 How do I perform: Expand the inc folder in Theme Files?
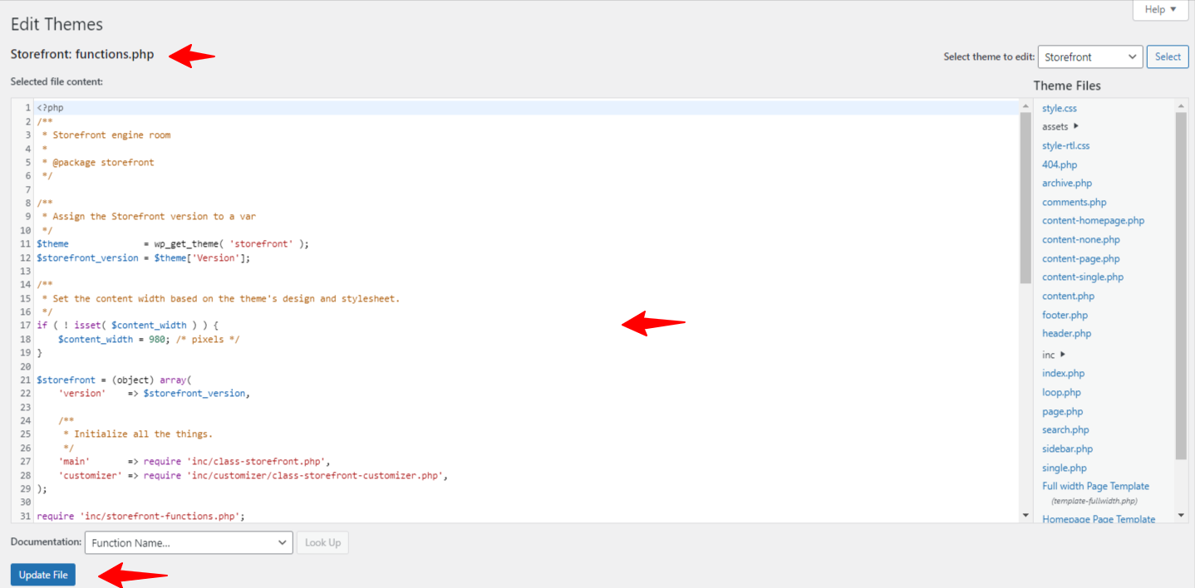(x=1063, y=355)
